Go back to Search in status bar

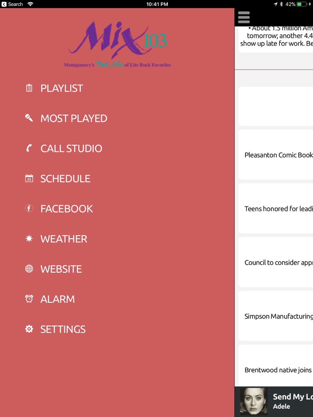pyautogui.click(x=12, y=4)
